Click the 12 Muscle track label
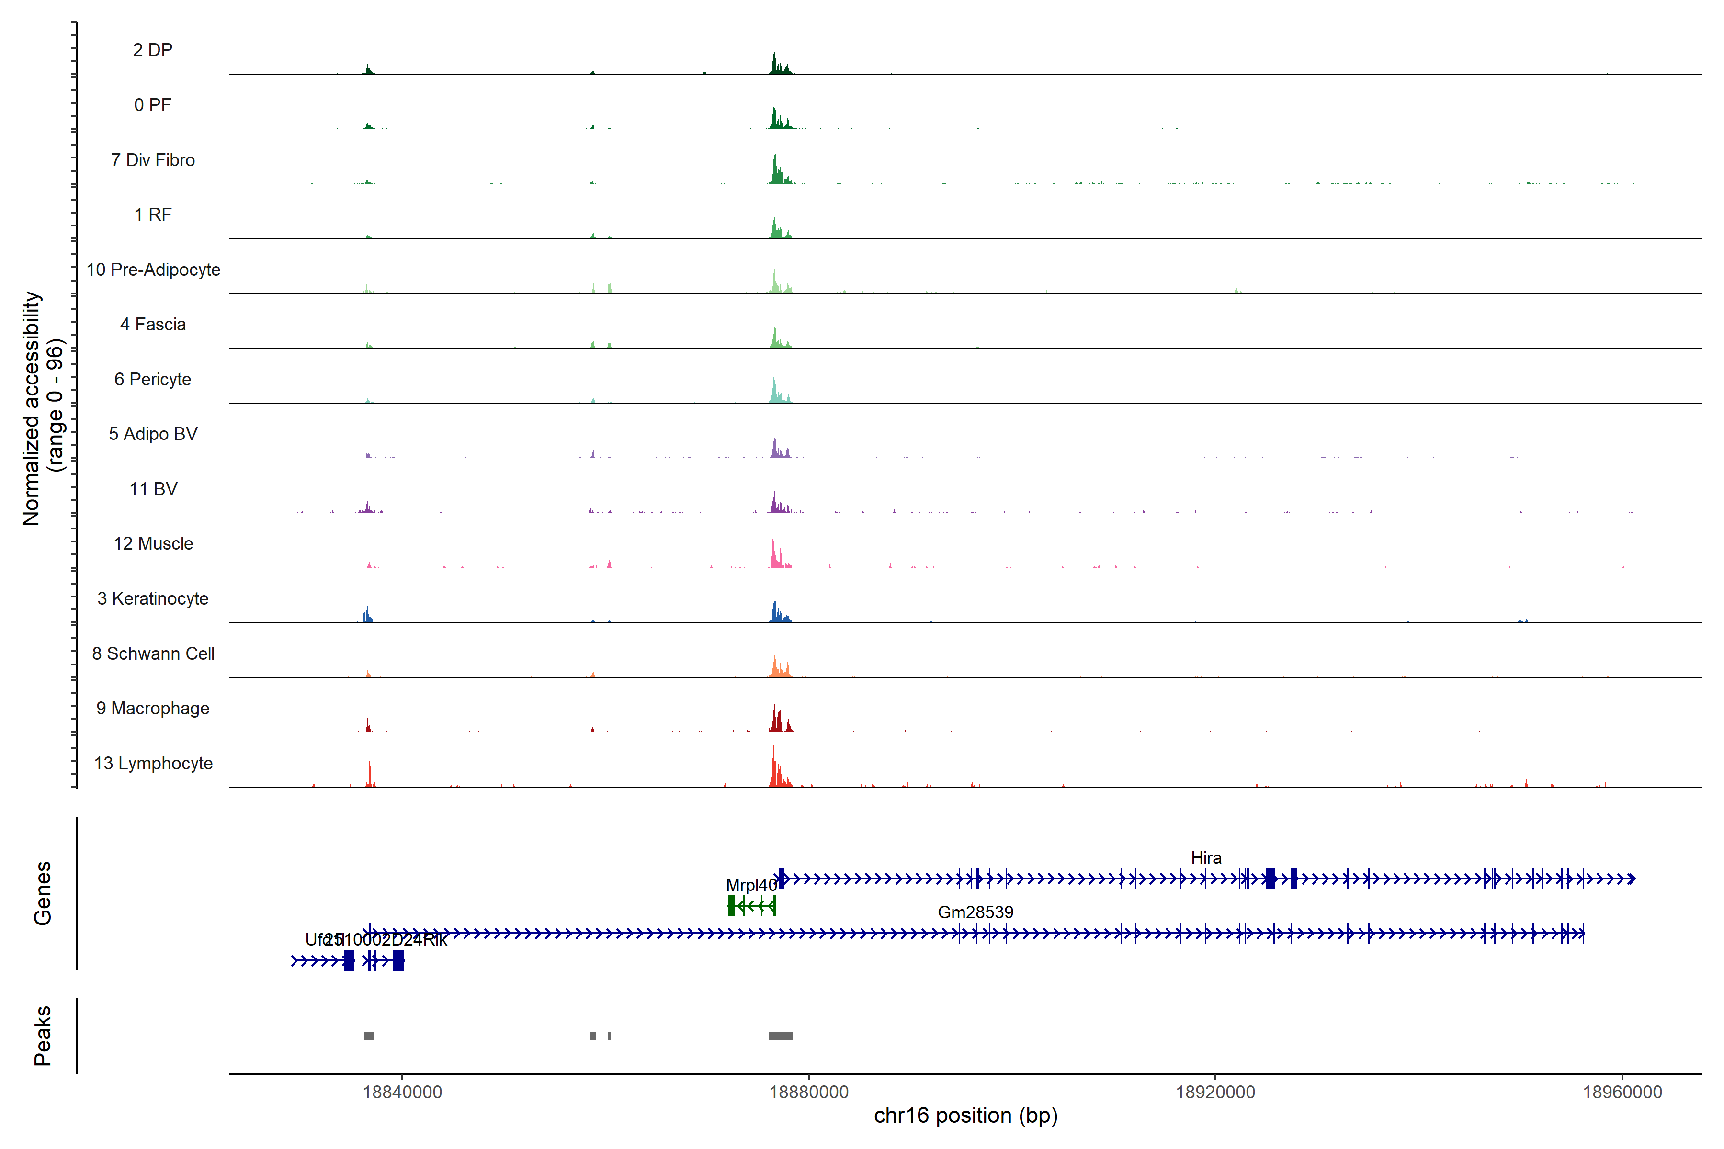This screenshot has width=1724, height=1149. pos(153,544)
